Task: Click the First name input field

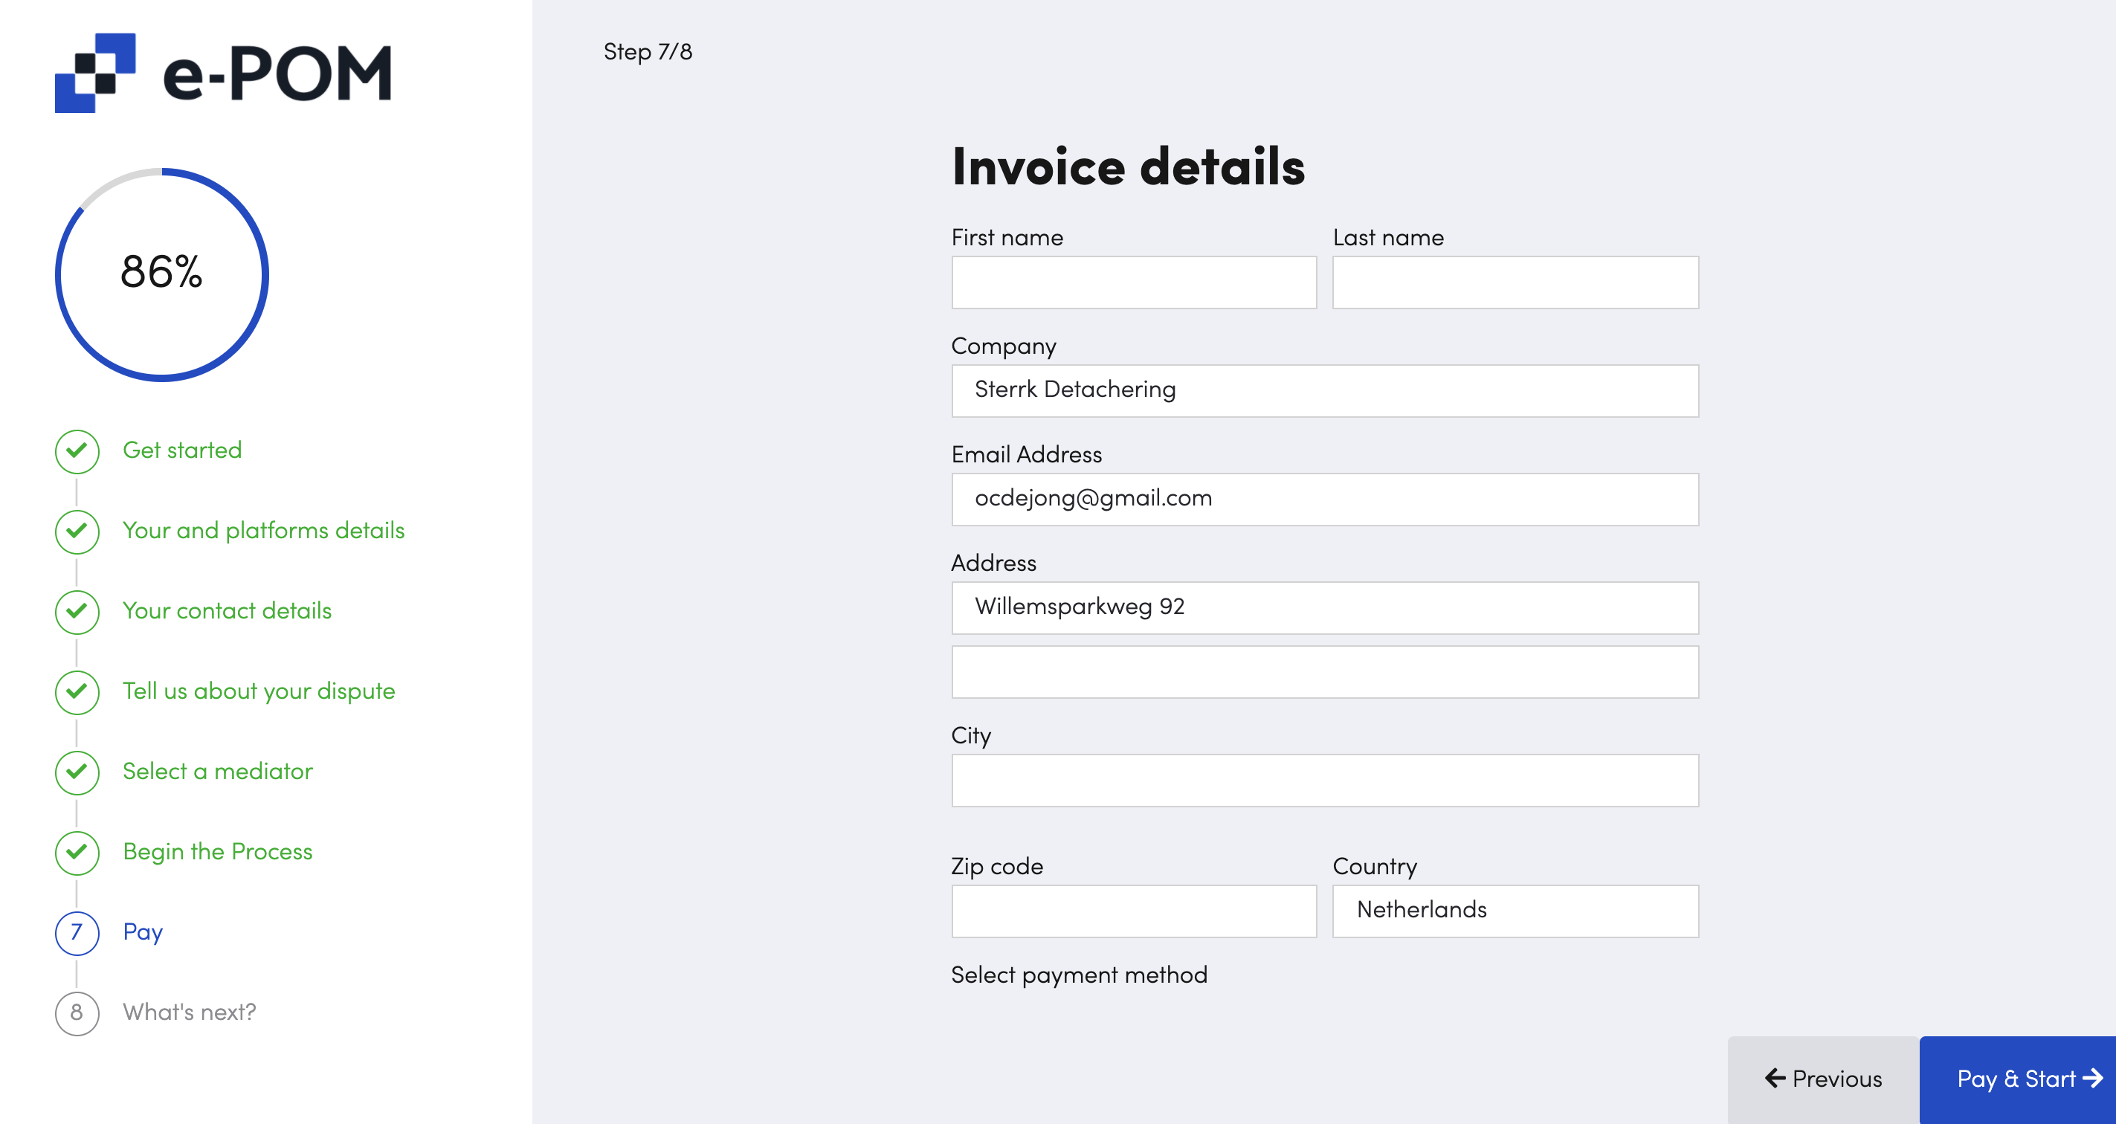Action: [1132, 281]
